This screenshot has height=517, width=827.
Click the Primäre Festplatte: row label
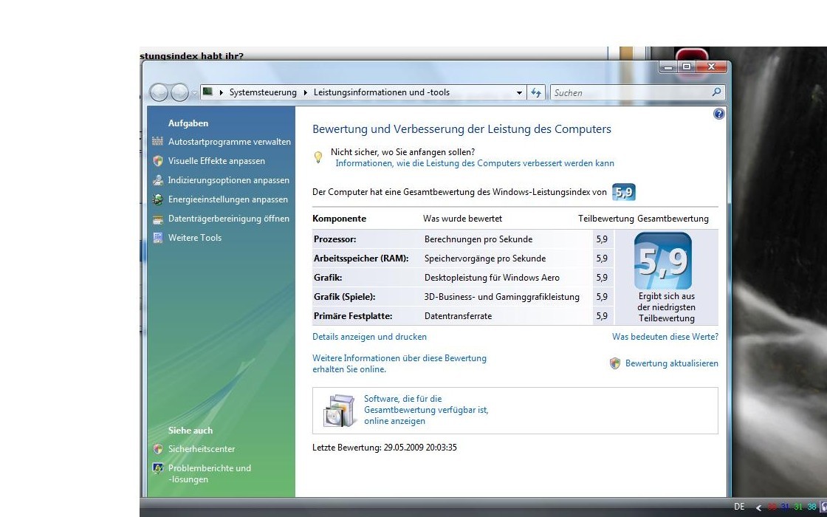pos(353,316)
